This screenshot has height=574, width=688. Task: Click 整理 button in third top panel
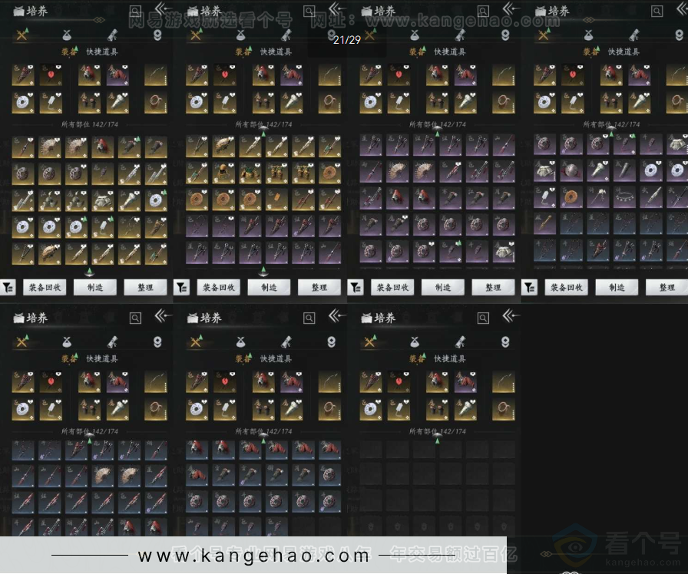[x=493, y=288]
